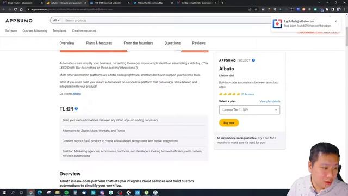Click the share page icon in address bar
The width and height of the screenshot is (348, 196).
[x=250, y=9]
